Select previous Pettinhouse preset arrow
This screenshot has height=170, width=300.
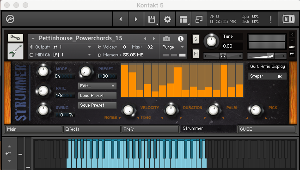[145, 39]
